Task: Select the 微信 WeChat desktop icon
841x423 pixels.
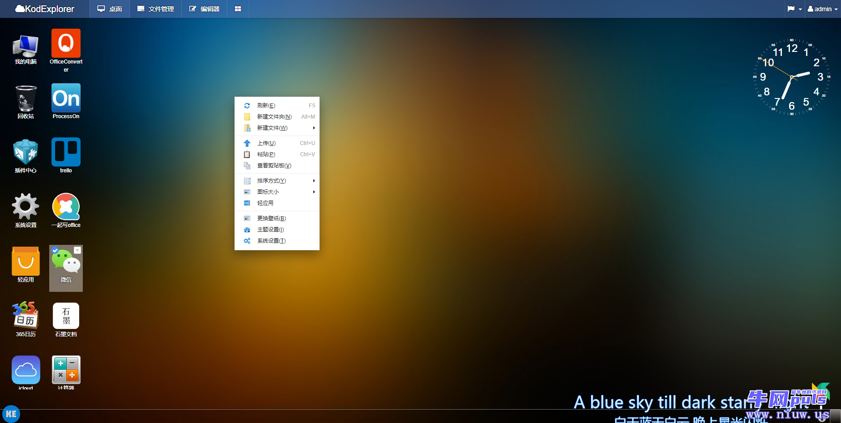Action: point(66,268)
